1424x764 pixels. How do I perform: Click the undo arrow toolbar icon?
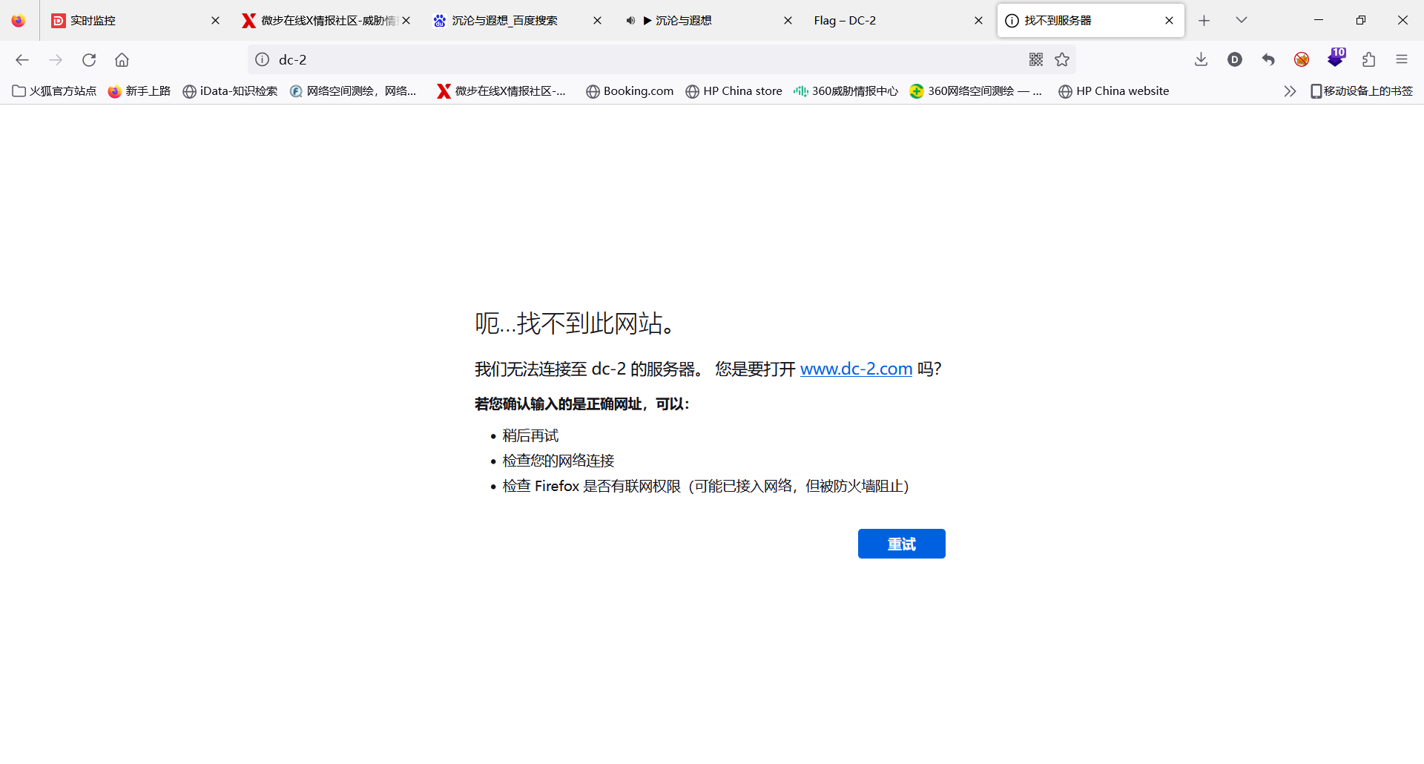tap(1268, 60)
